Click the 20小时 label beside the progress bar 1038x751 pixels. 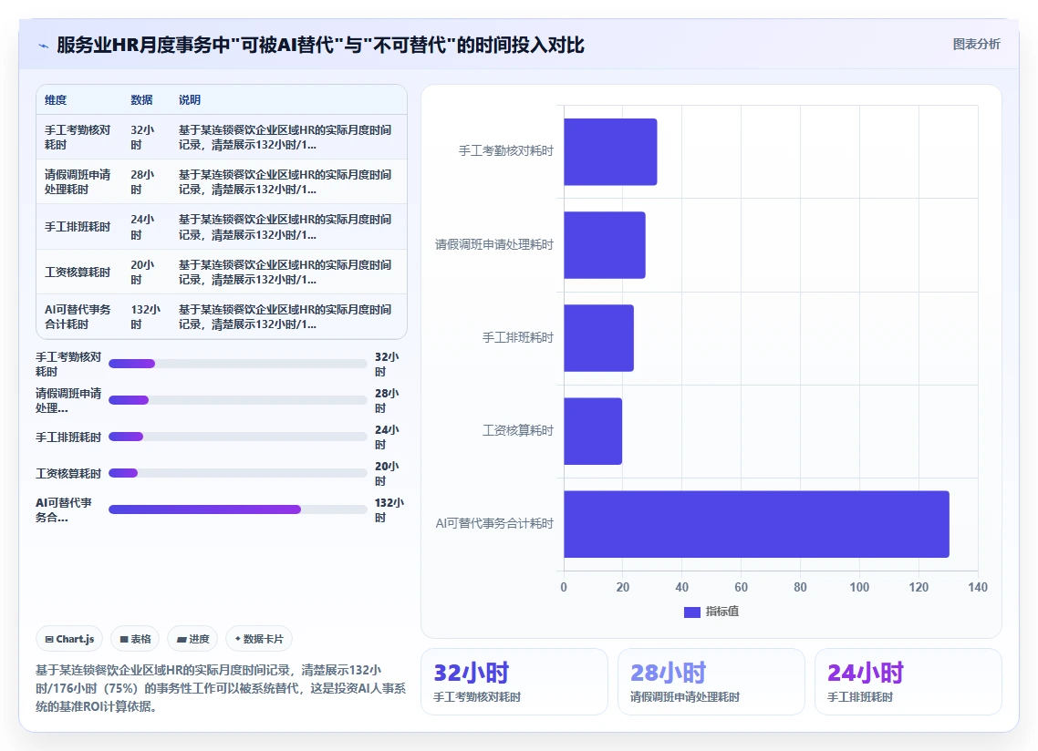click(387, 473)
